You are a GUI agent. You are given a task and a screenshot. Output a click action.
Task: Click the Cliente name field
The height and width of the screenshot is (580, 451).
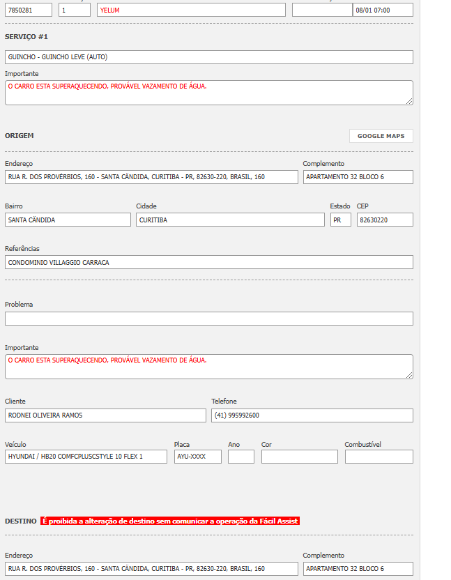pyautogui.click(x=105, y=415)
